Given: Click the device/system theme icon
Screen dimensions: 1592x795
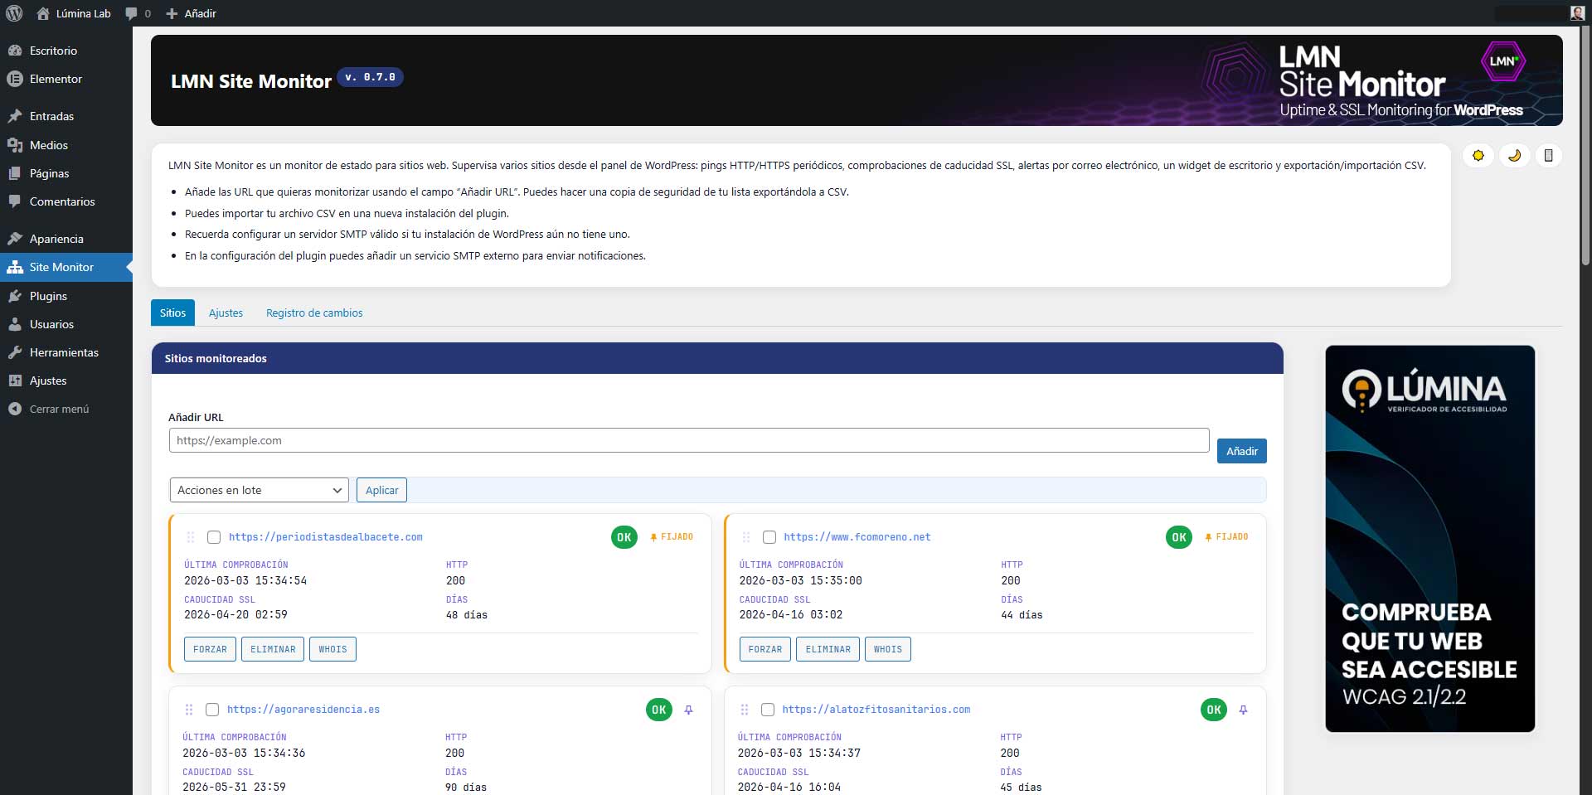Looking at the screenshot, I should [x=1548, y=156].
